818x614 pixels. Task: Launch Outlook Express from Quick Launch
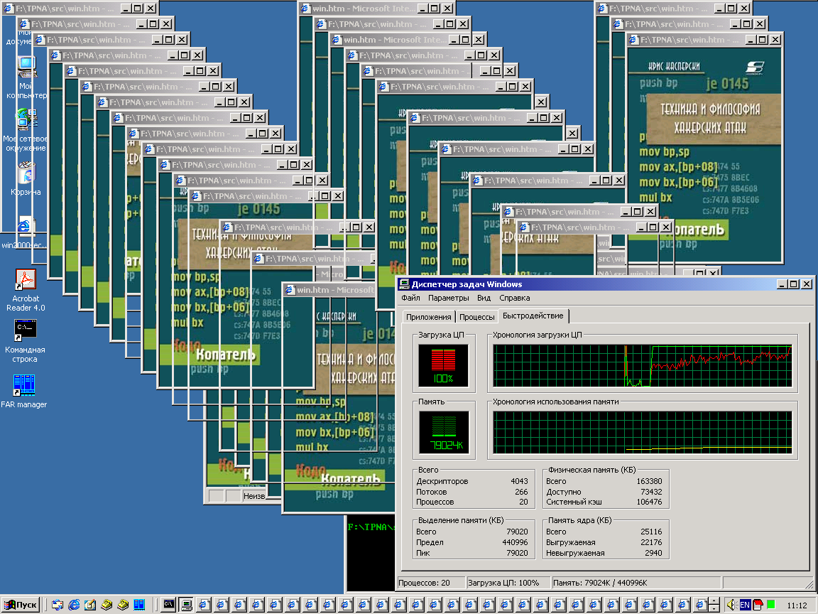pyautogui.click(x=58, y=605)
